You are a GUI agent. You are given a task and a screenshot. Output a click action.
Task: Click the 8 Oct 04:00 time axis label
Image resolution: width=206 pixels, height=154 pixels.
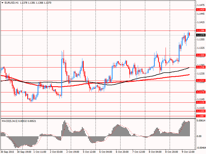click(x=155, y=152)
